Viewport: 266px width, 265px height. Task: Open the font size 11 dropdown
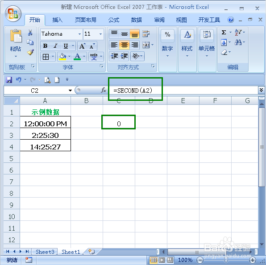(100, 34)
